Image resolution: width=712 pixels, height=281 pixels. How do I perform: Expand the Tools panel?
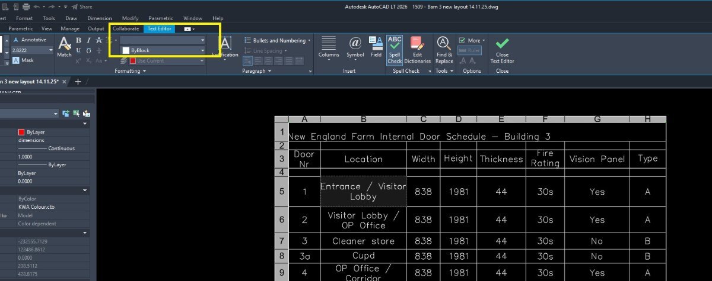tap(444, 71)
